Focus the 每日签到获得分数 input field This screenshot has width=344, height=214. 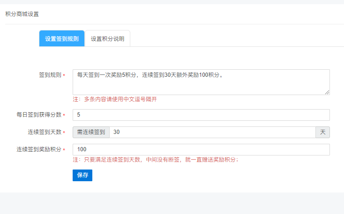[201, 115]
